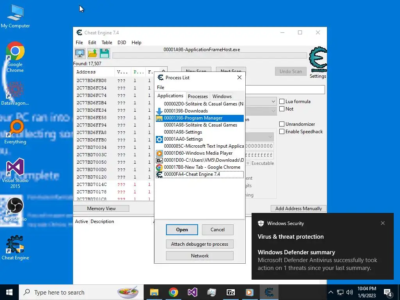
Task: Open Visual Studio from the taskbar
Action: 192,292
